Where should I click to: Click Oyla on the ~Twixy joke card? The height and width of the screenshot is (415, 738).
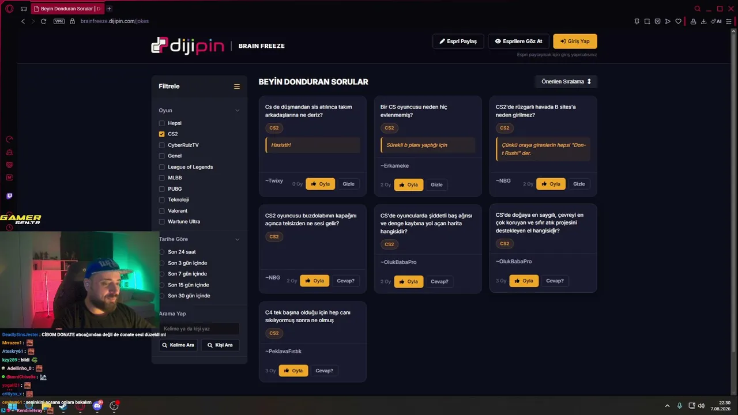point(320,184)
